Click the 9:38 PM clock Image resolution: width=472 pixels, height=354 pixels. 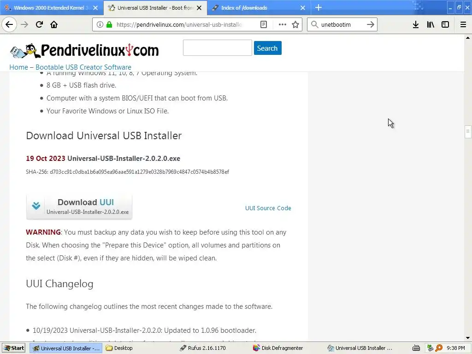click(456, 348)
